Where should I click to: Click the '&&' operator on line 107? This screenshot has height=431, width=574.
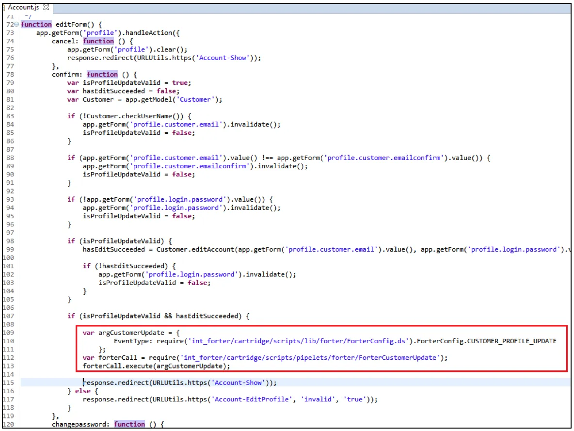coord(168,316)
